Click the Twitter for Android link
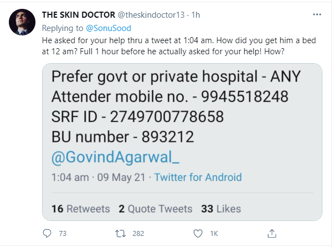The image size is (334, 247). [x=198, y=177]
